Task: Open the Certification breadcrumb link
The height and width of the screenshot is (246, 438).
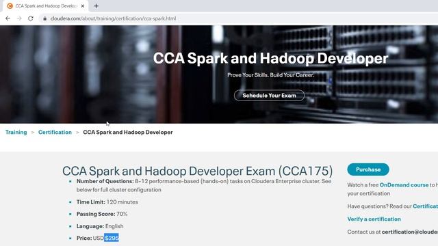Action: click(x=55, y=132)
